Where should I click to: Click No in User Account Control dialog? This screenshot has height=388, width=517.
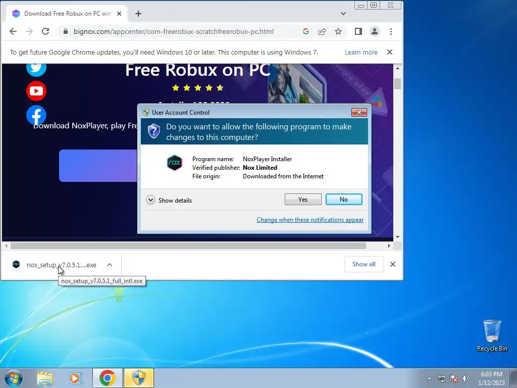[344, 199]
